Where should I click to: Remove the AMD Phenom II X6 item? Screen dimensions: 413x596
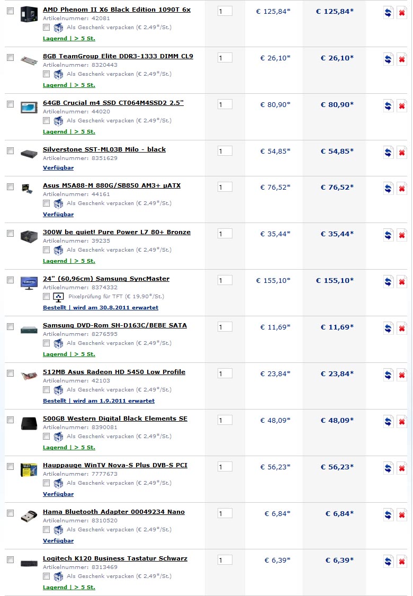point(401,13)
